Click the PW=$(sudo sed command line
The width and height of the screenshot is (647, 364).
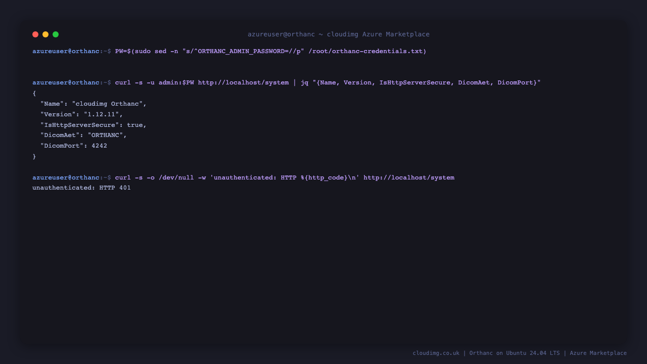[x=271, y=52]
